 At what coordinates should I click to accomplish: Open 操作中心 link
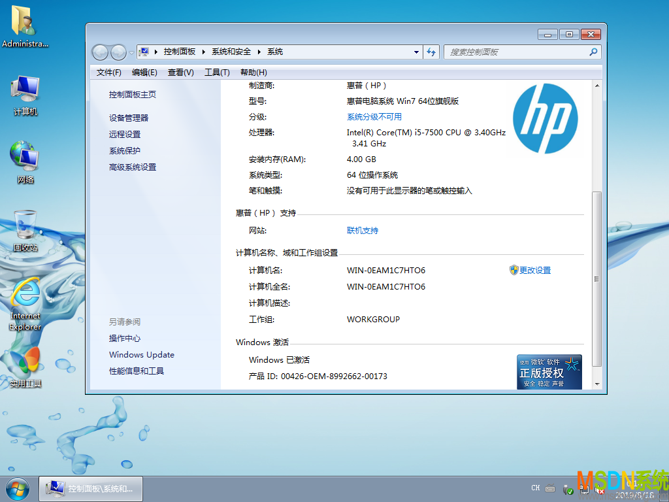click(125, 339)
